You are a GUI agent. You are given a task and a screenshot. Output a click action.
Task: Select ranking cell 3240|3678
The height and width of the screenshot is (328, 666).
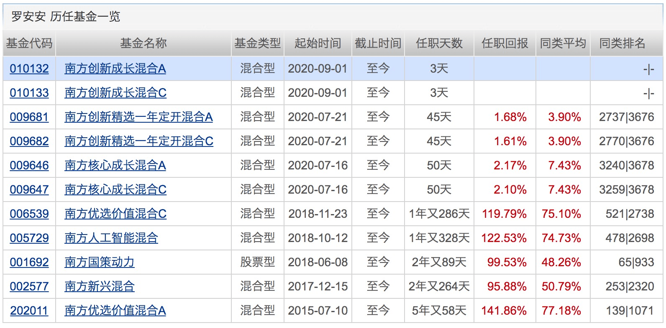[x=627, y=165]
